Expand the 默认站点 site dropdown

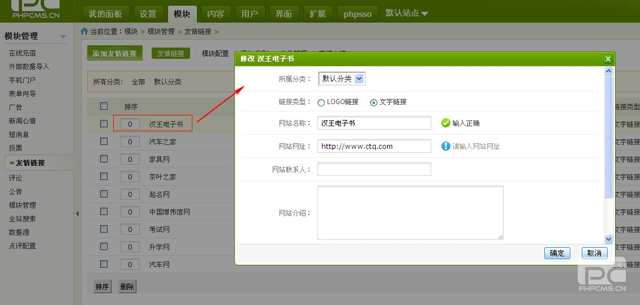click(406, 13)
